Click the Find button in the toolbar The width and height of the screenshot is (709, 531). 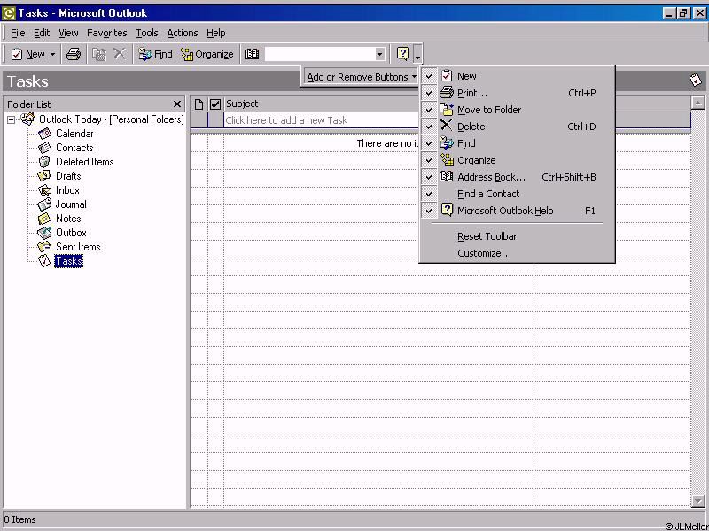[155, 54]
